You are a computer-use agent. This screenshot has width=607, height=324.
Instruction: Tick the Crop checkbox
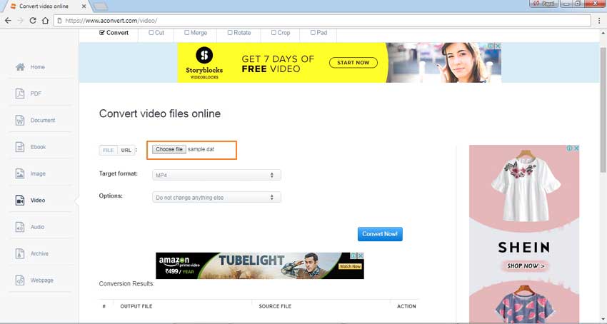(x=274, y=33)
